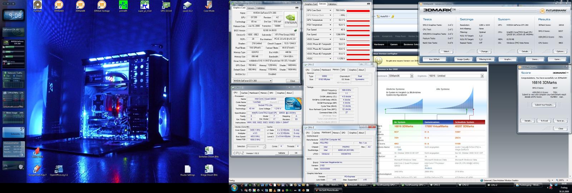Click the Save as... button in 3DMark Score
The image size is (572, 193).
561,121
